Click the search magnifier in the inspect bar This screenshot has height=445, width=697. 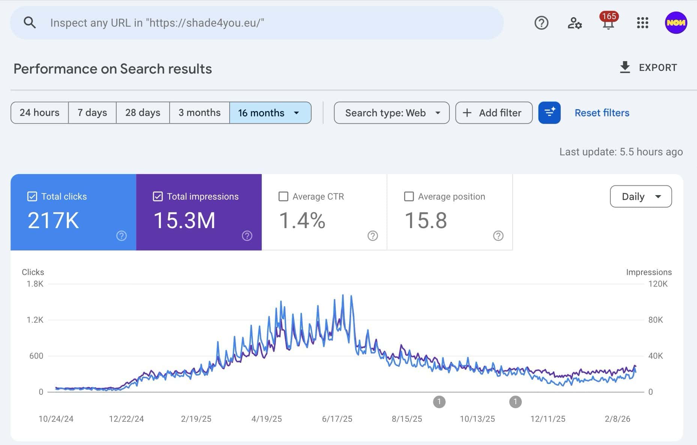[x=30, y=23]
